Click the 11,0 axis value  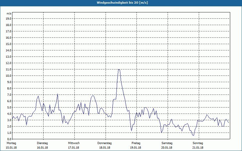[9, 69]
